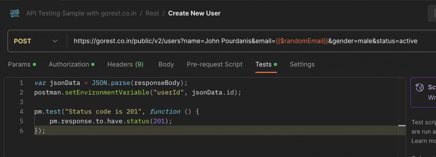Open the Body tab

166,64
